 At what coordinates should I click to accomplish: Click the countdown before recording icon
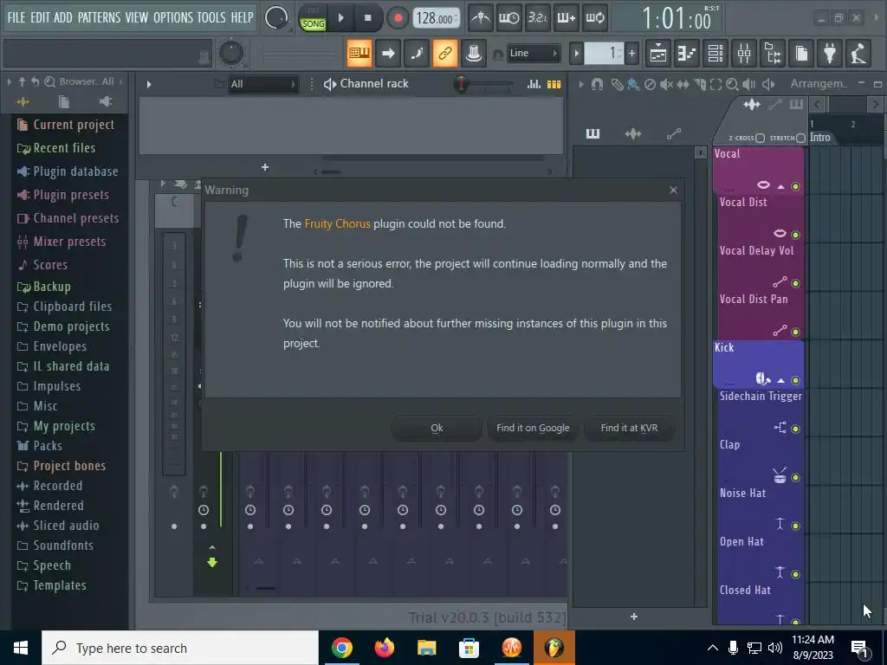tap(537, 18)
